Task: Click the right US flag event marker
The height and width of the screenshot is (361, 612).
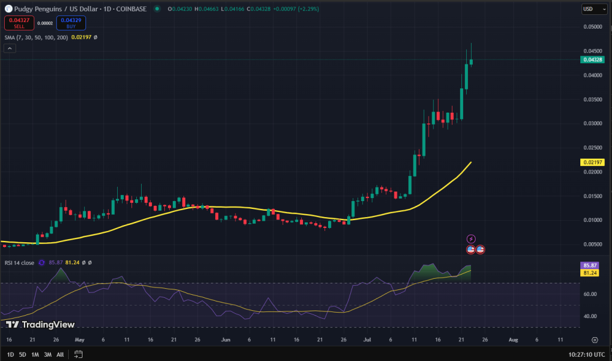Action: pyautogui.click(x=480, y=249)
